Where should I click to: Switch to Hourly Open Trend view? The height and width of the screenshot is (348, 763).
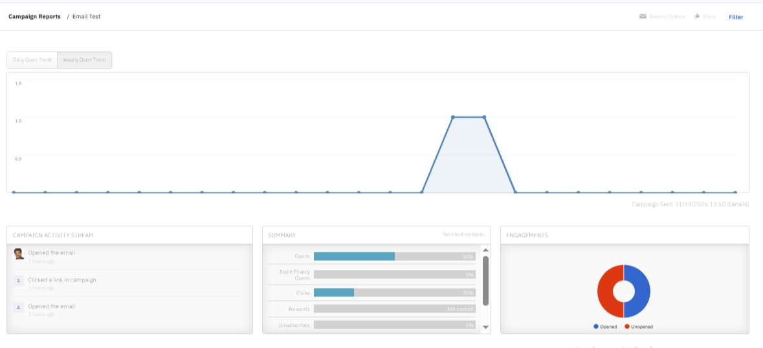tap(85, 60)
